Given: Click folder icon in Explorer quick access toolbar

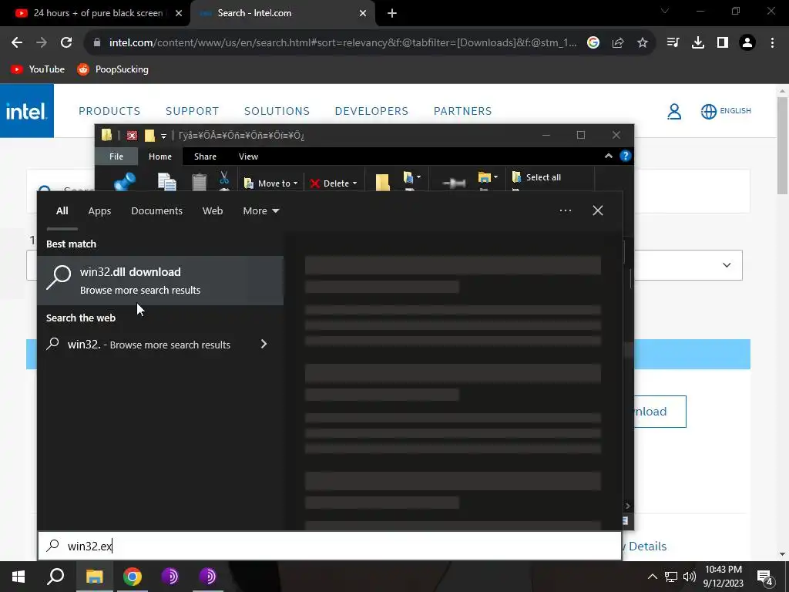Looking at the screenshot, I should tap(149, 136).
